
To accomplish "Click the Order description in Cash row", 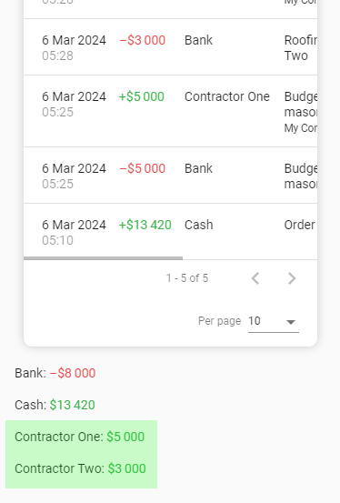I will (x=300, y=225).
